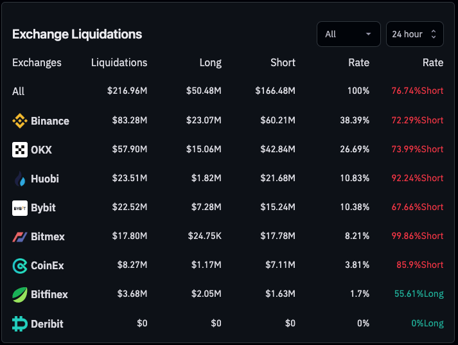
Task: Click Binance's $83.28M liquidations value
Action: coord(127,121)
